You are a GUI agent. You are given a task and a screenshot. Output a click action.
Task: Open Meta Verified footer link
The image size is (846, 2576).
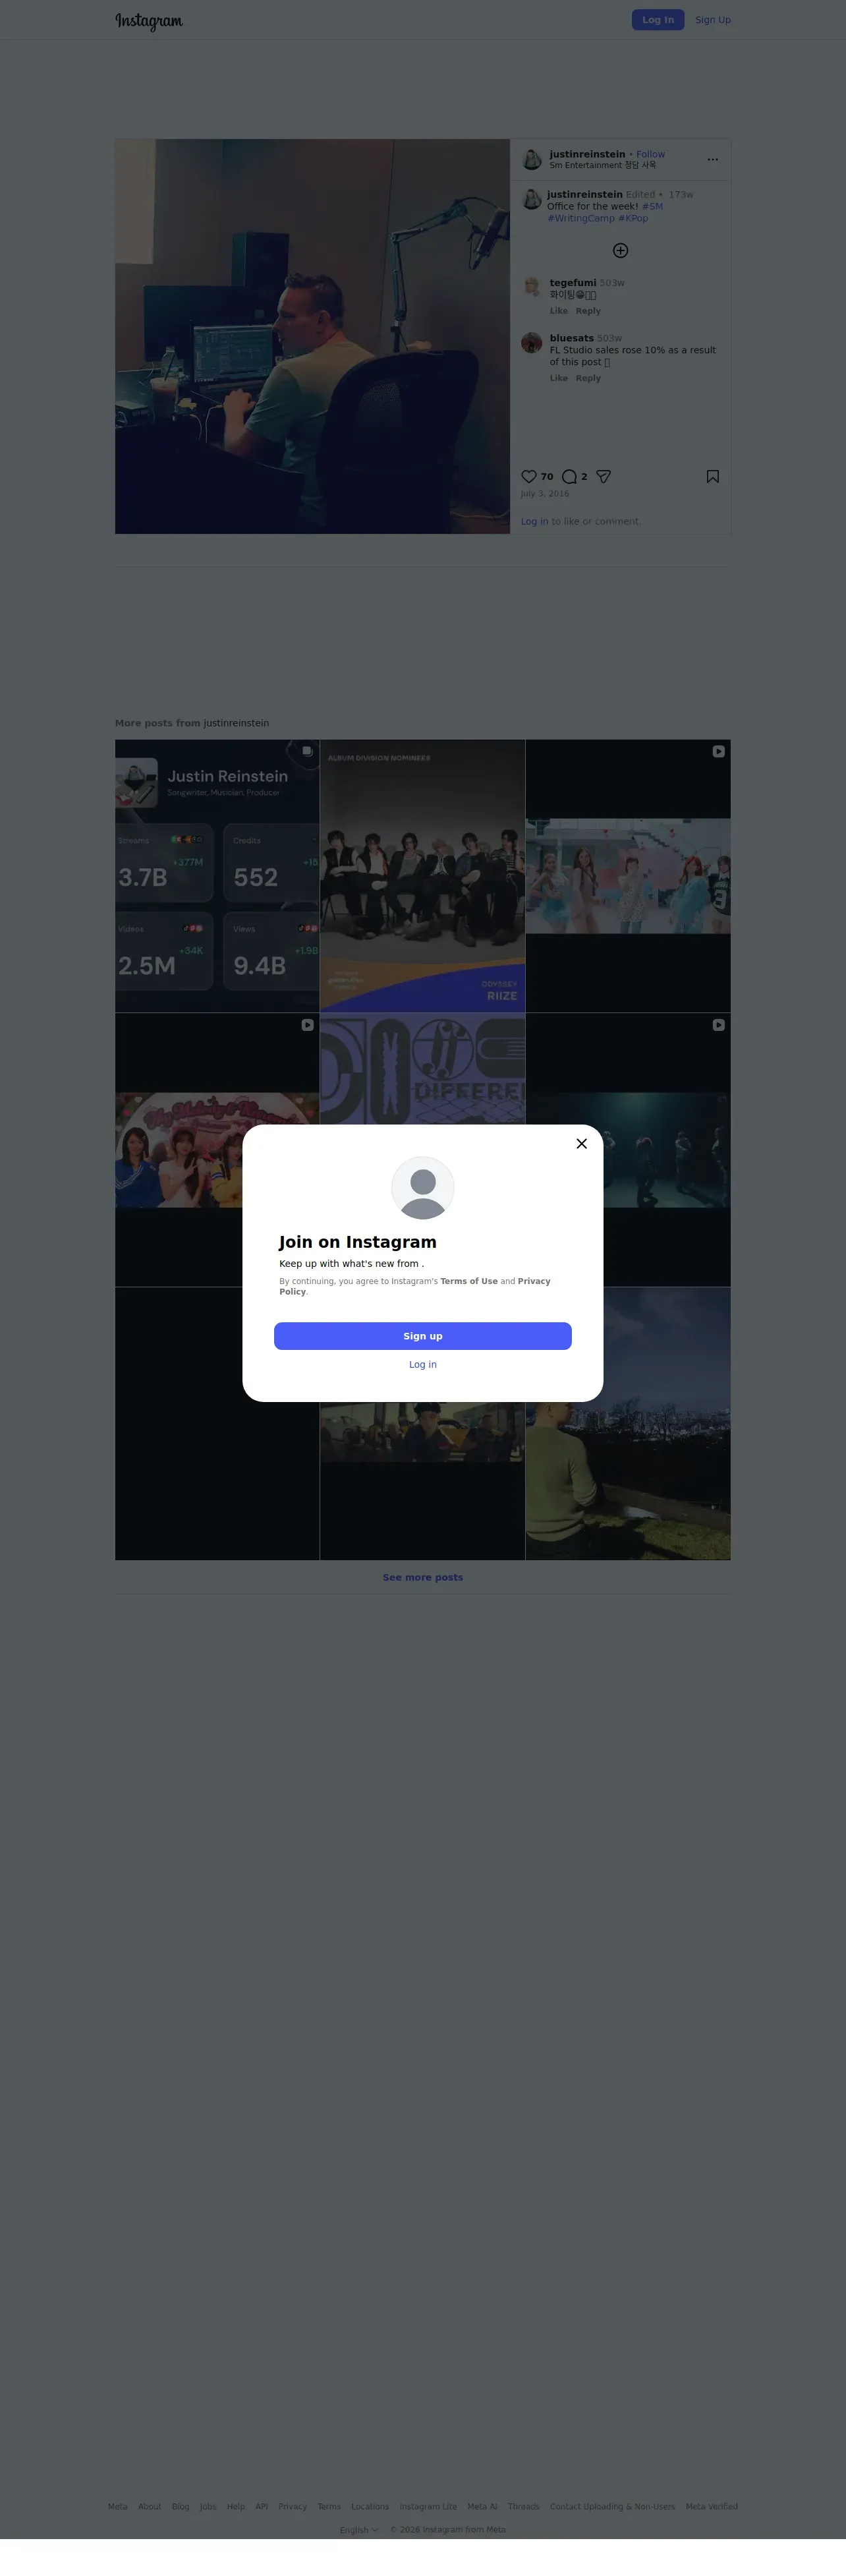[x=712, y=2506]
